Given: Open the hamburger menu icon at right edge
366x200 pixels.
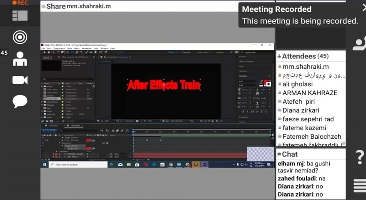Looking at the screenshot, I should click(x=360, y=185).
